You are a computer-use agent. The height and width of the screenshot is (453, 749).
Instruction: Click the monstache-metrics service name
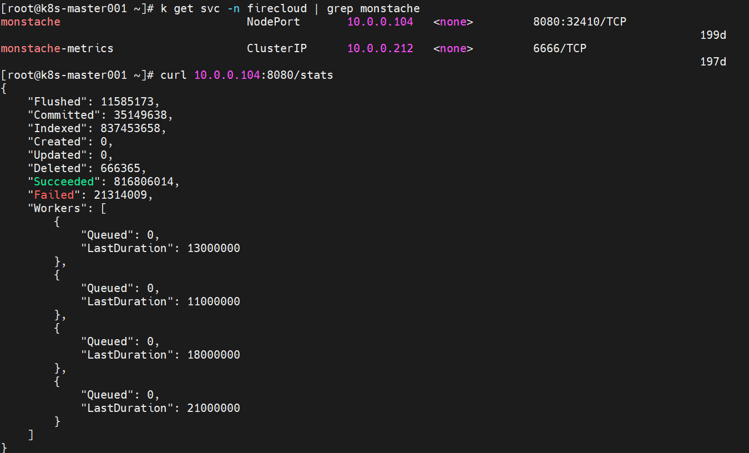point(57,48)
